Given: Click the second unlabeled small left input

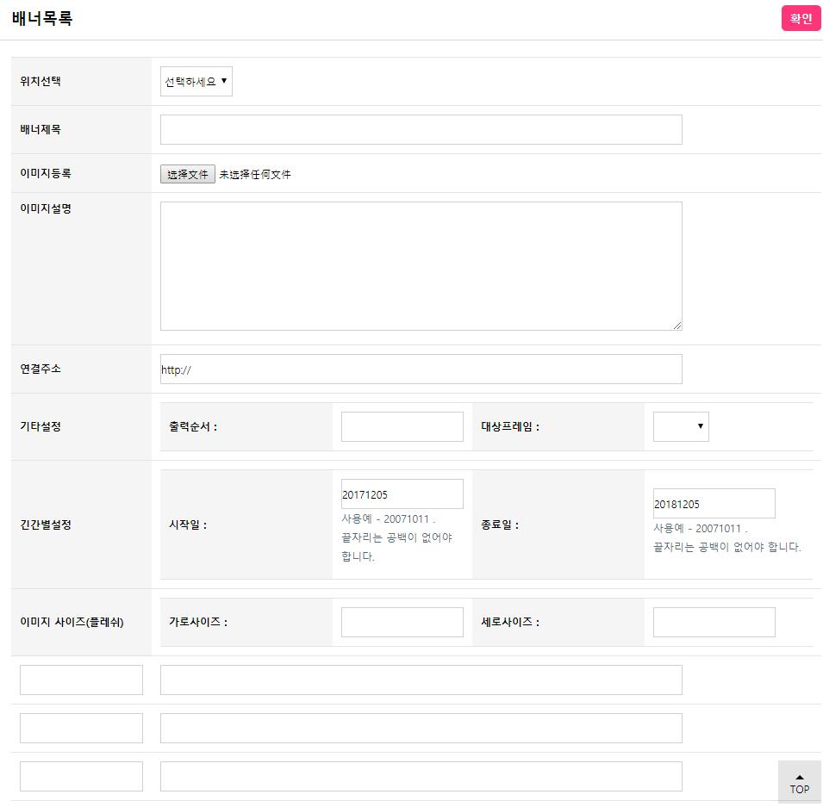Looking at the screenshot, I should pos(81,728).
